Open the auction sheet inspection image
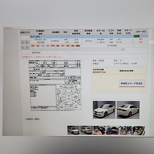Screen dimensions: 154x154 (x=55, y=85)
